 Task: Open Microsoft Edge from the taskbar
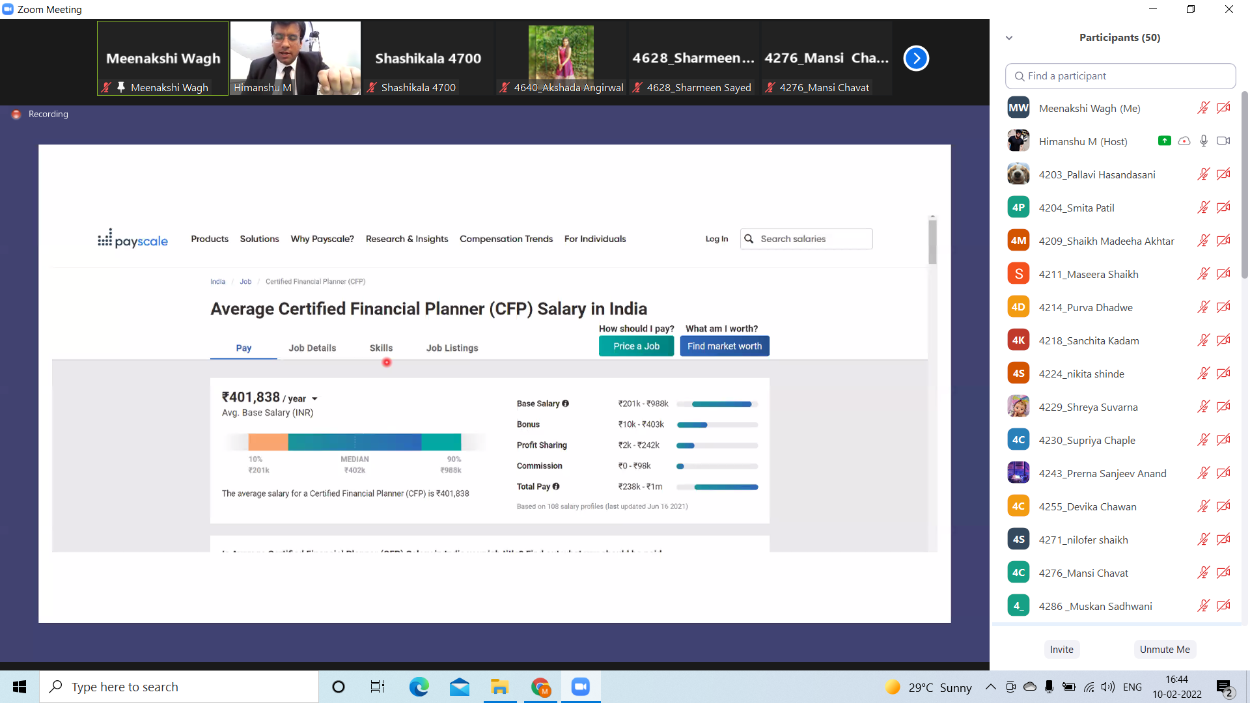419,687
